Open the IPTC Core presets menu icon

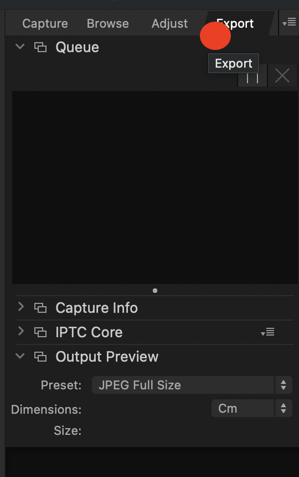pos(267,332)
